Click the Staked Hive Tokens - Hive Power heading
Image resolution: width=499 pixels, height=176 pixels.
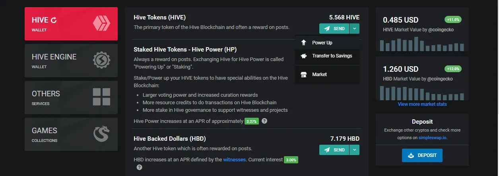coord(185,50)
